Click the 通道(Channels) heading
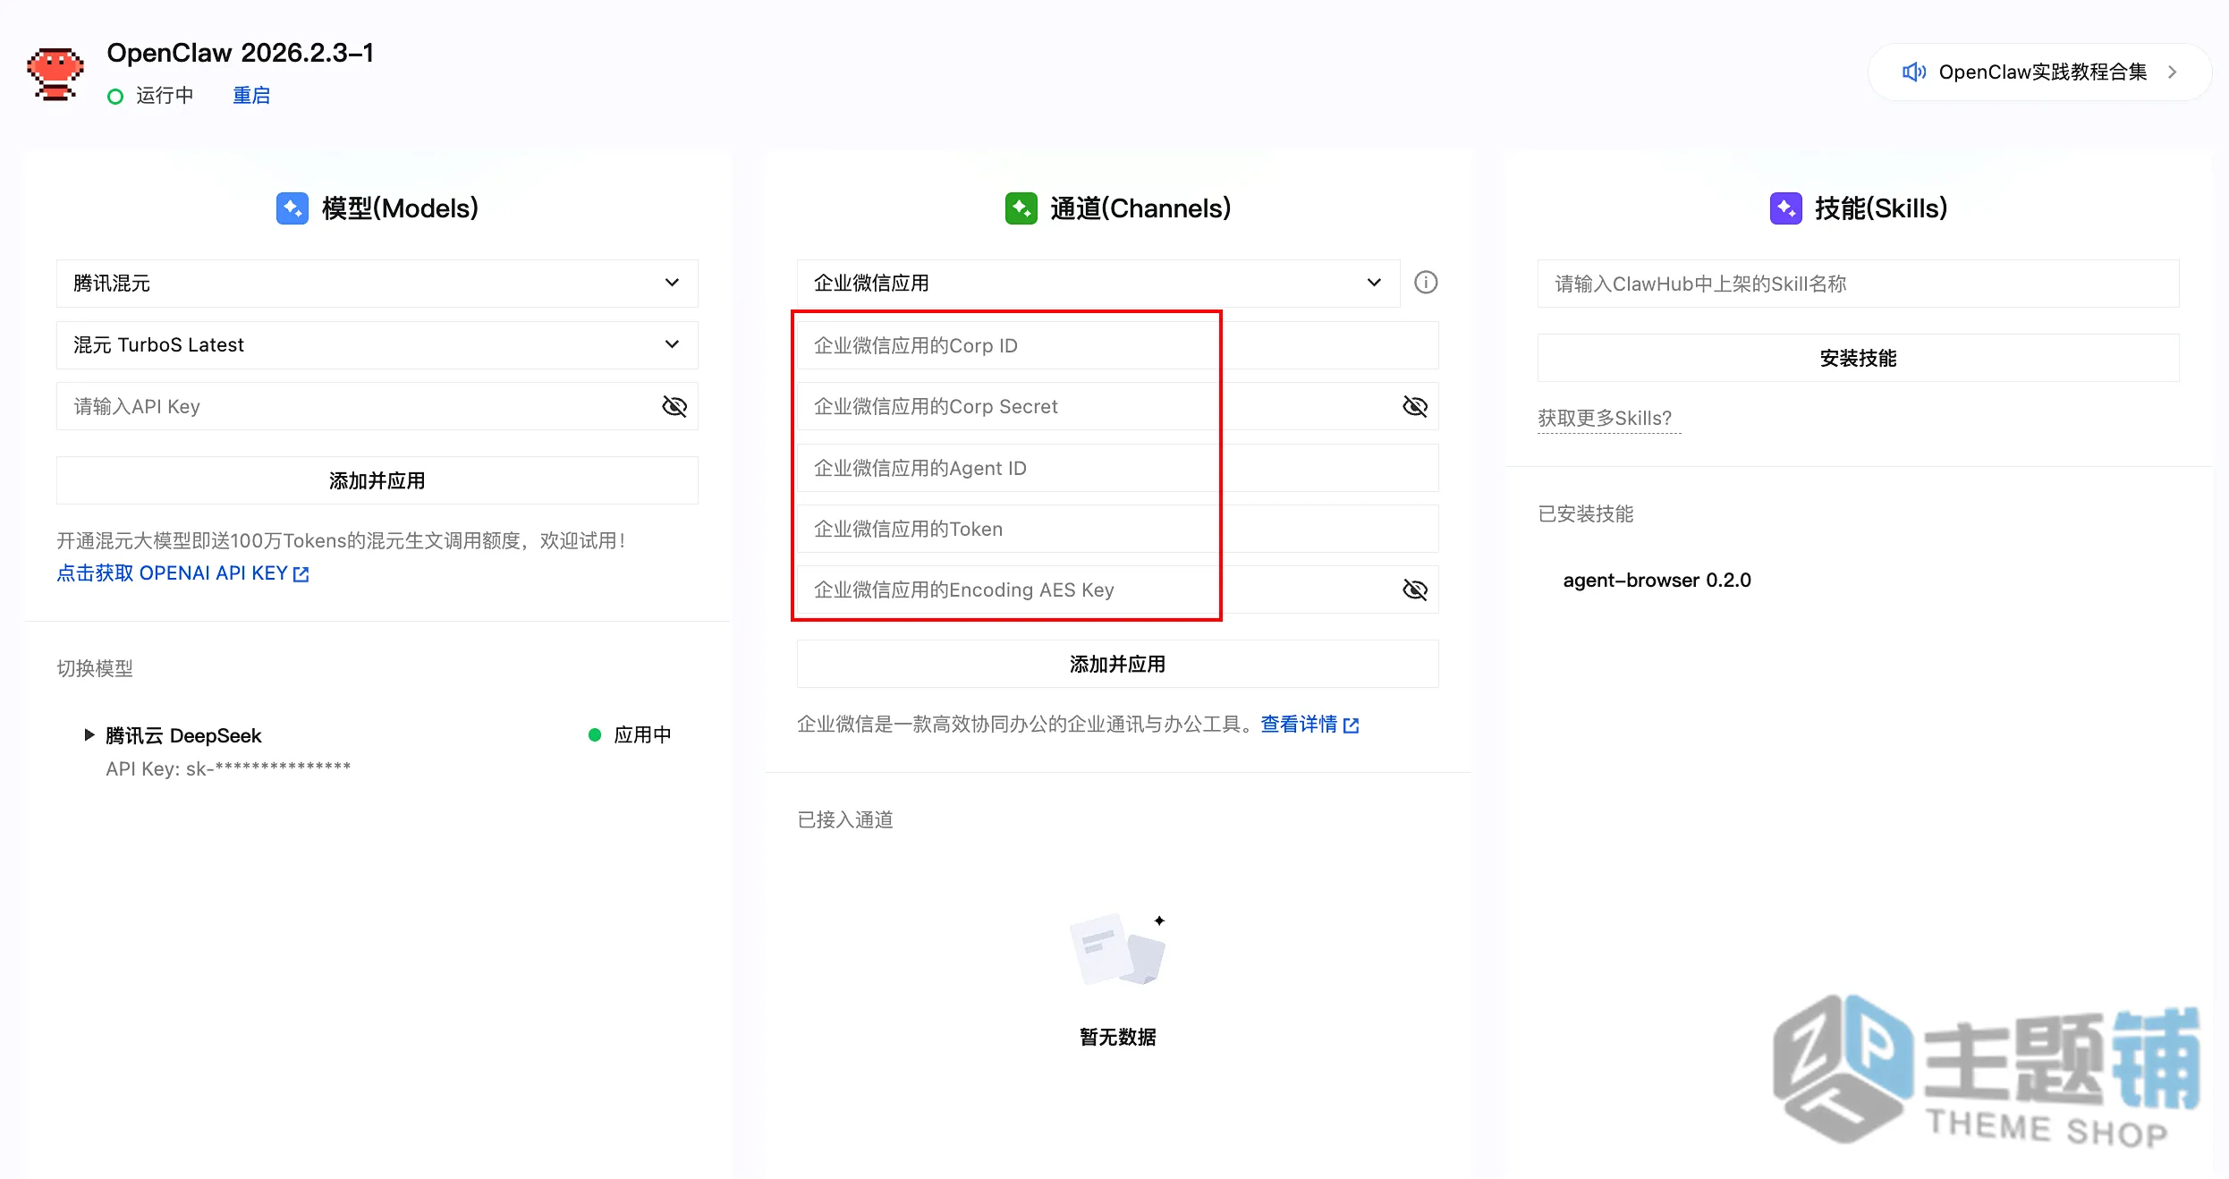Viewport: 2229px width, 1179px height. (1140, 208)
